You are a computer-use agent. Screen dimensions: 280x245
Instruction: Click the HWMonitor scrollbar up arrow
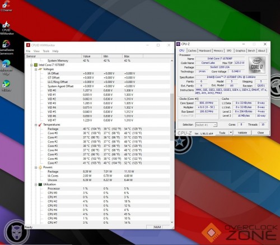click(172, 61)
